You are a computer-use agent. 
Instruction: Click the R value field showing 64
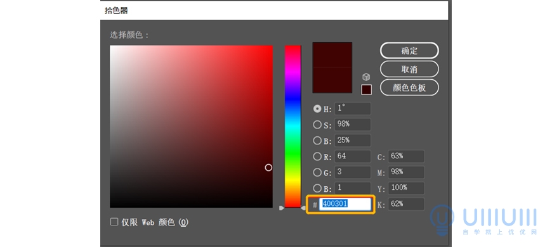[x=352, y=156]
